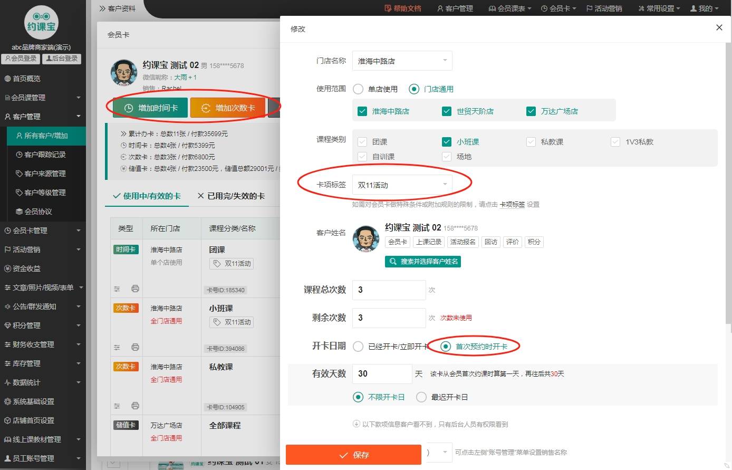This screenshot has height=470, width=732.
Task: Click 剩余次数 input field
Action: click(x=389, y=318)
